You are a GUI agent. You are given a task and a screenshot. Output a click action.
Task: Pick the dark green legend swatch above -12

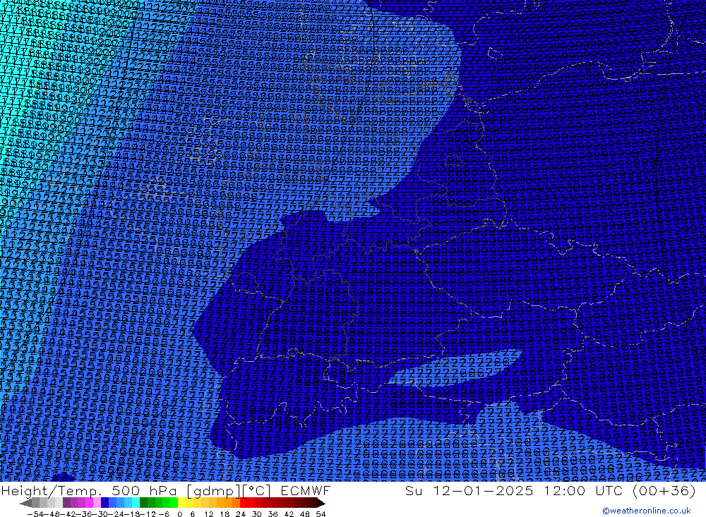143,503
